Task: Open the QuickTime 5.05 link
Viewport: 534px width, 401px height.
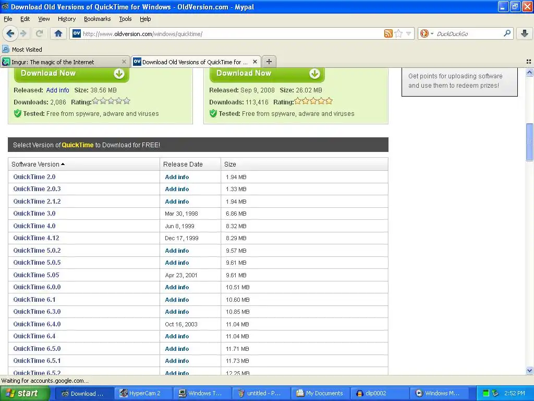Action: point(36,275)
